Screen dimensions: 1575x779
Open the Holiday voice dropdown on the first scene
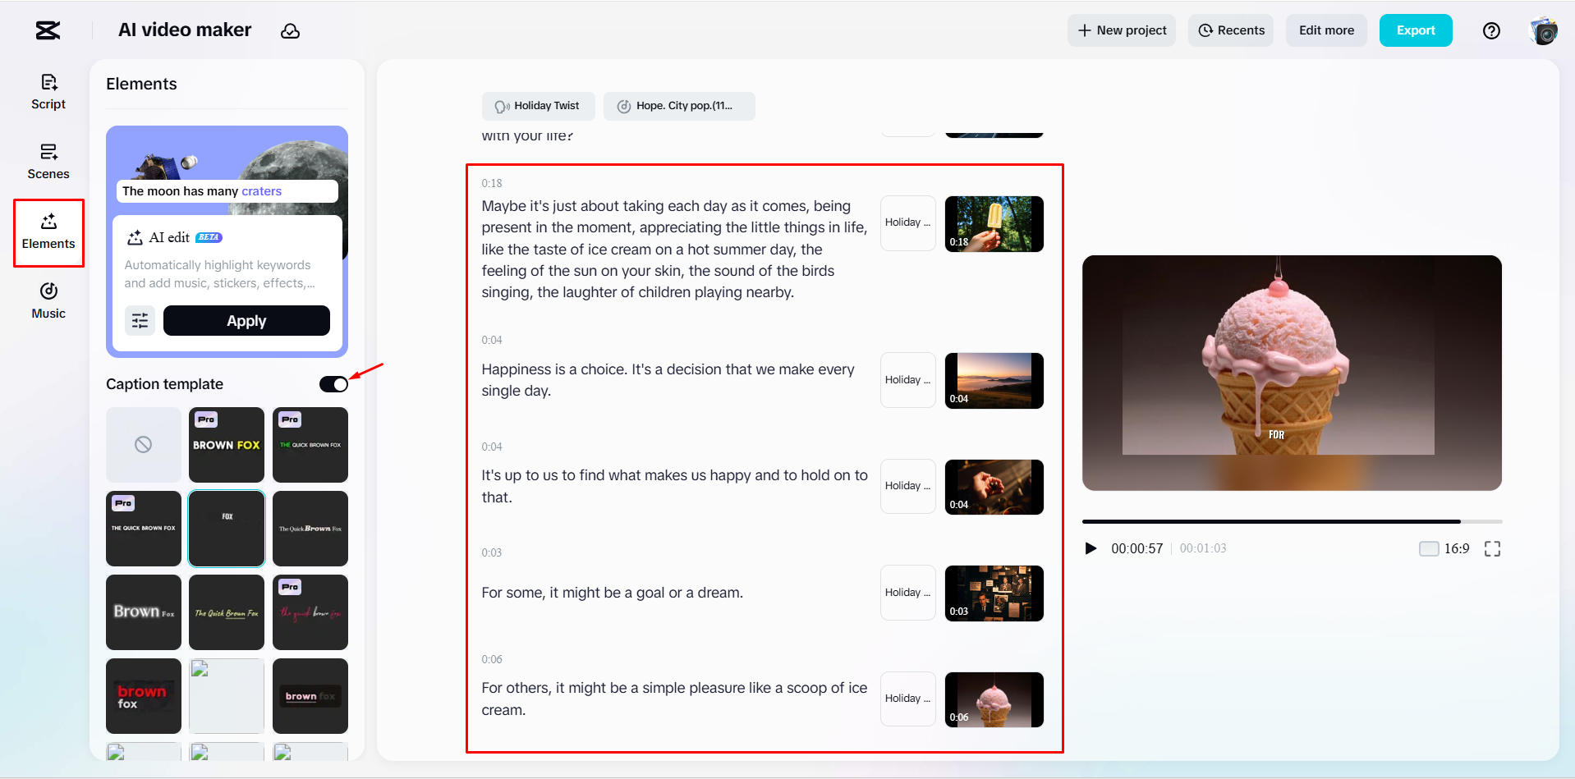pyautogui.click(x=907, y=222)
